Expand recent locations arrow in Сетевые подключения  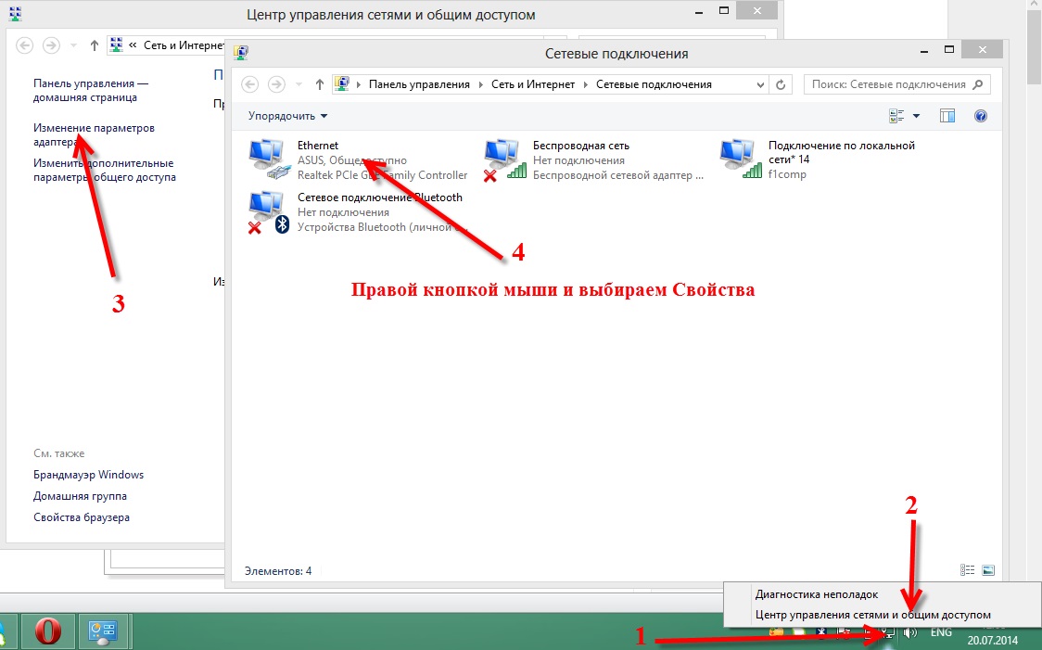[299, 84]
